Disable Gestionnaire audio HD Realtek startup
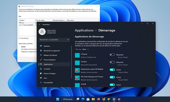The height and width of the screenshot is (102, 170). click(x=112, y=70)
